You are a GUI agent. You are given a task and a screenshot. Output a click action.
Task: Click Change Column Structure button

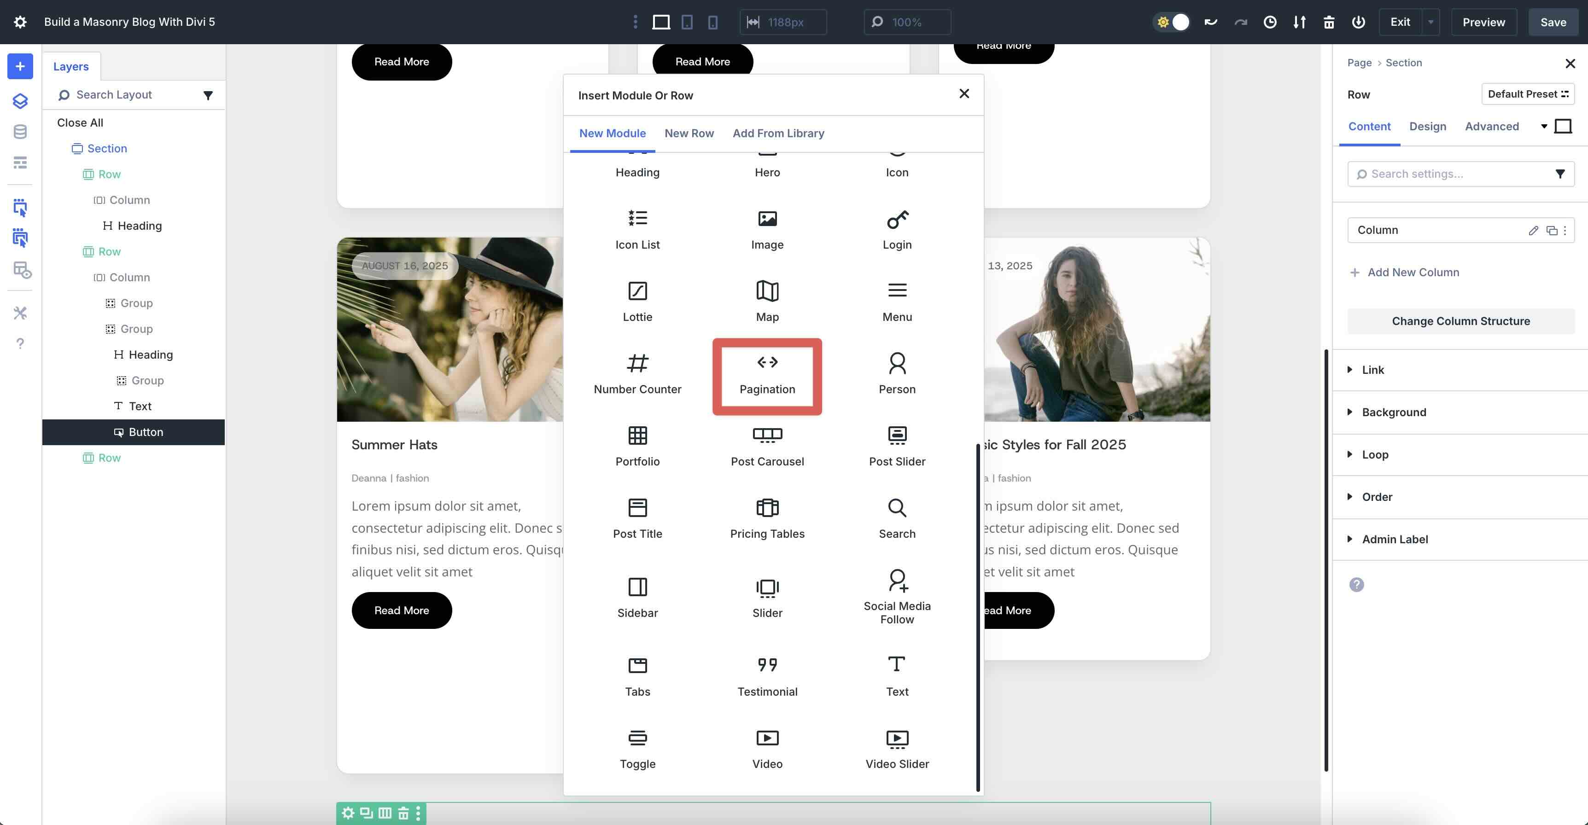coord(1460,320)
